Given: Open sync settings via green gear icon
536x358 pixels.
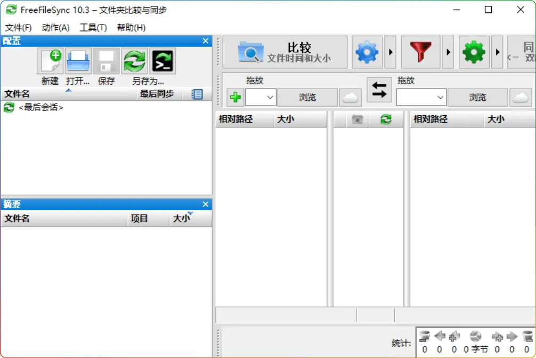Looking at the screenshot, I should pyautogui.click(x=474, y=52).
